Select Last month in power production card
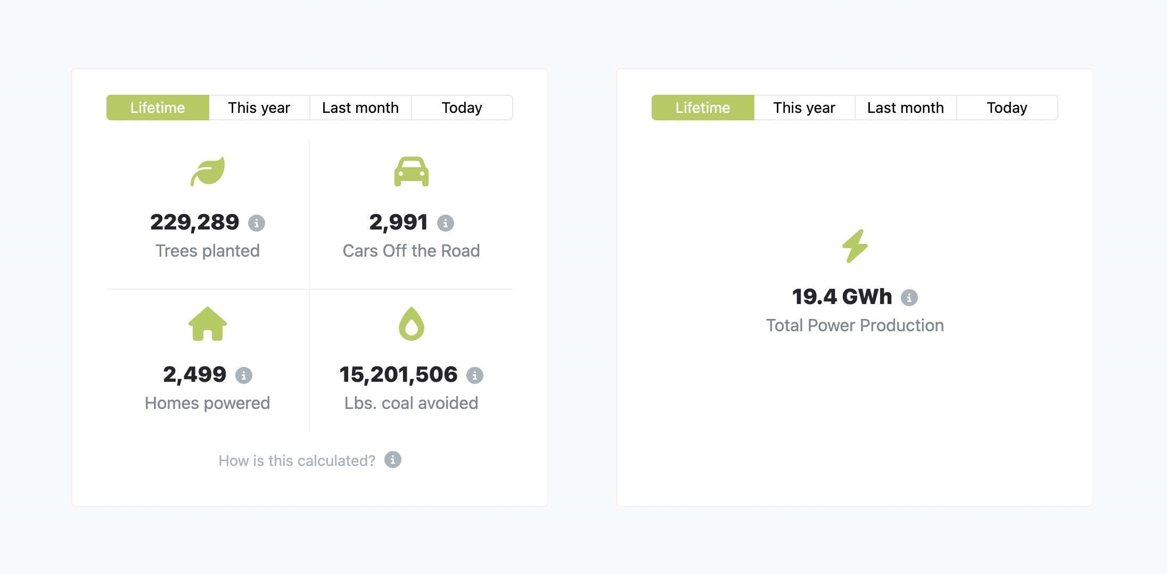Image resolution: width=1167 pixels, height=574 pixels. 906,108
